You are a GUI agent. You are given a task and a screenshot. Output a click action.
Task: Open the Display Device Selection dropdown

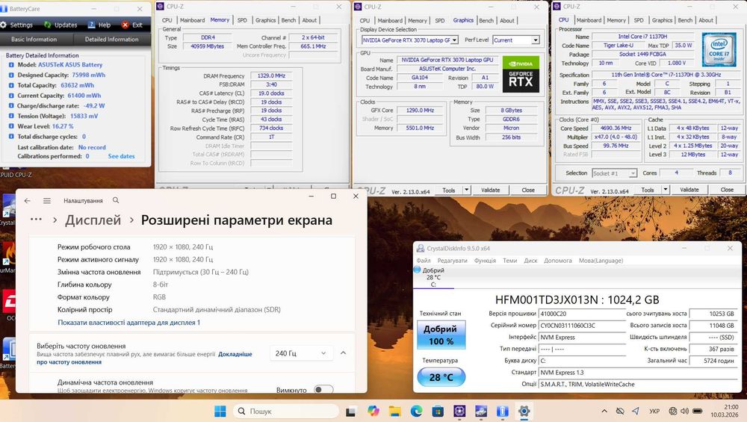409,40
